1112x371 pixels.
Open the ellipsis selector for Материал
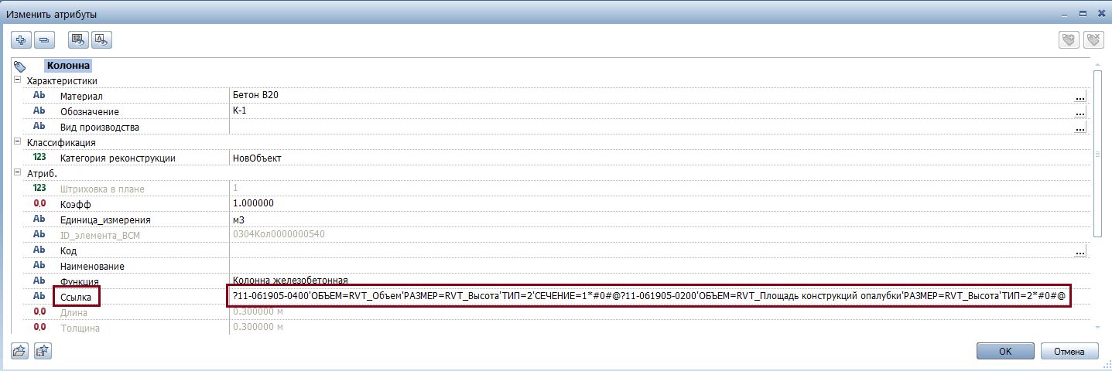(1080, 97)
